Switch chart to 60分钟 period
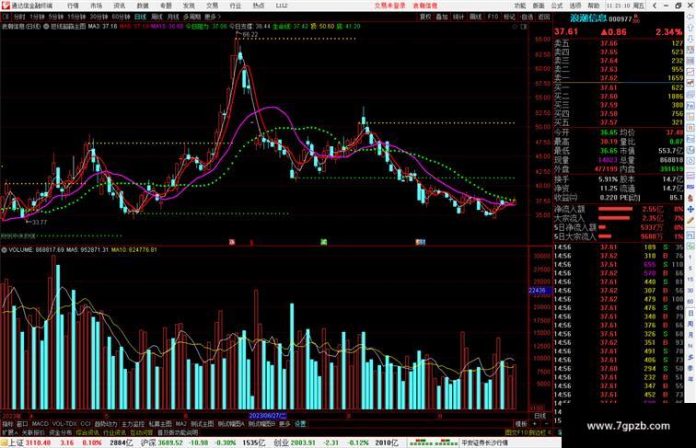Viewport: 696px width, 448px height. pyautogui.click(x=121, y=17)
